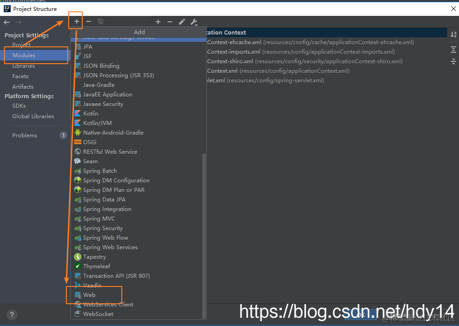Select WebSocket in the Add menu
Viewport: 459px width, 326px height.
pos(137,314)
